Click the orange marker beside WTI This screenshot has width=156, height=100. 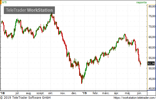click(1, 2)
